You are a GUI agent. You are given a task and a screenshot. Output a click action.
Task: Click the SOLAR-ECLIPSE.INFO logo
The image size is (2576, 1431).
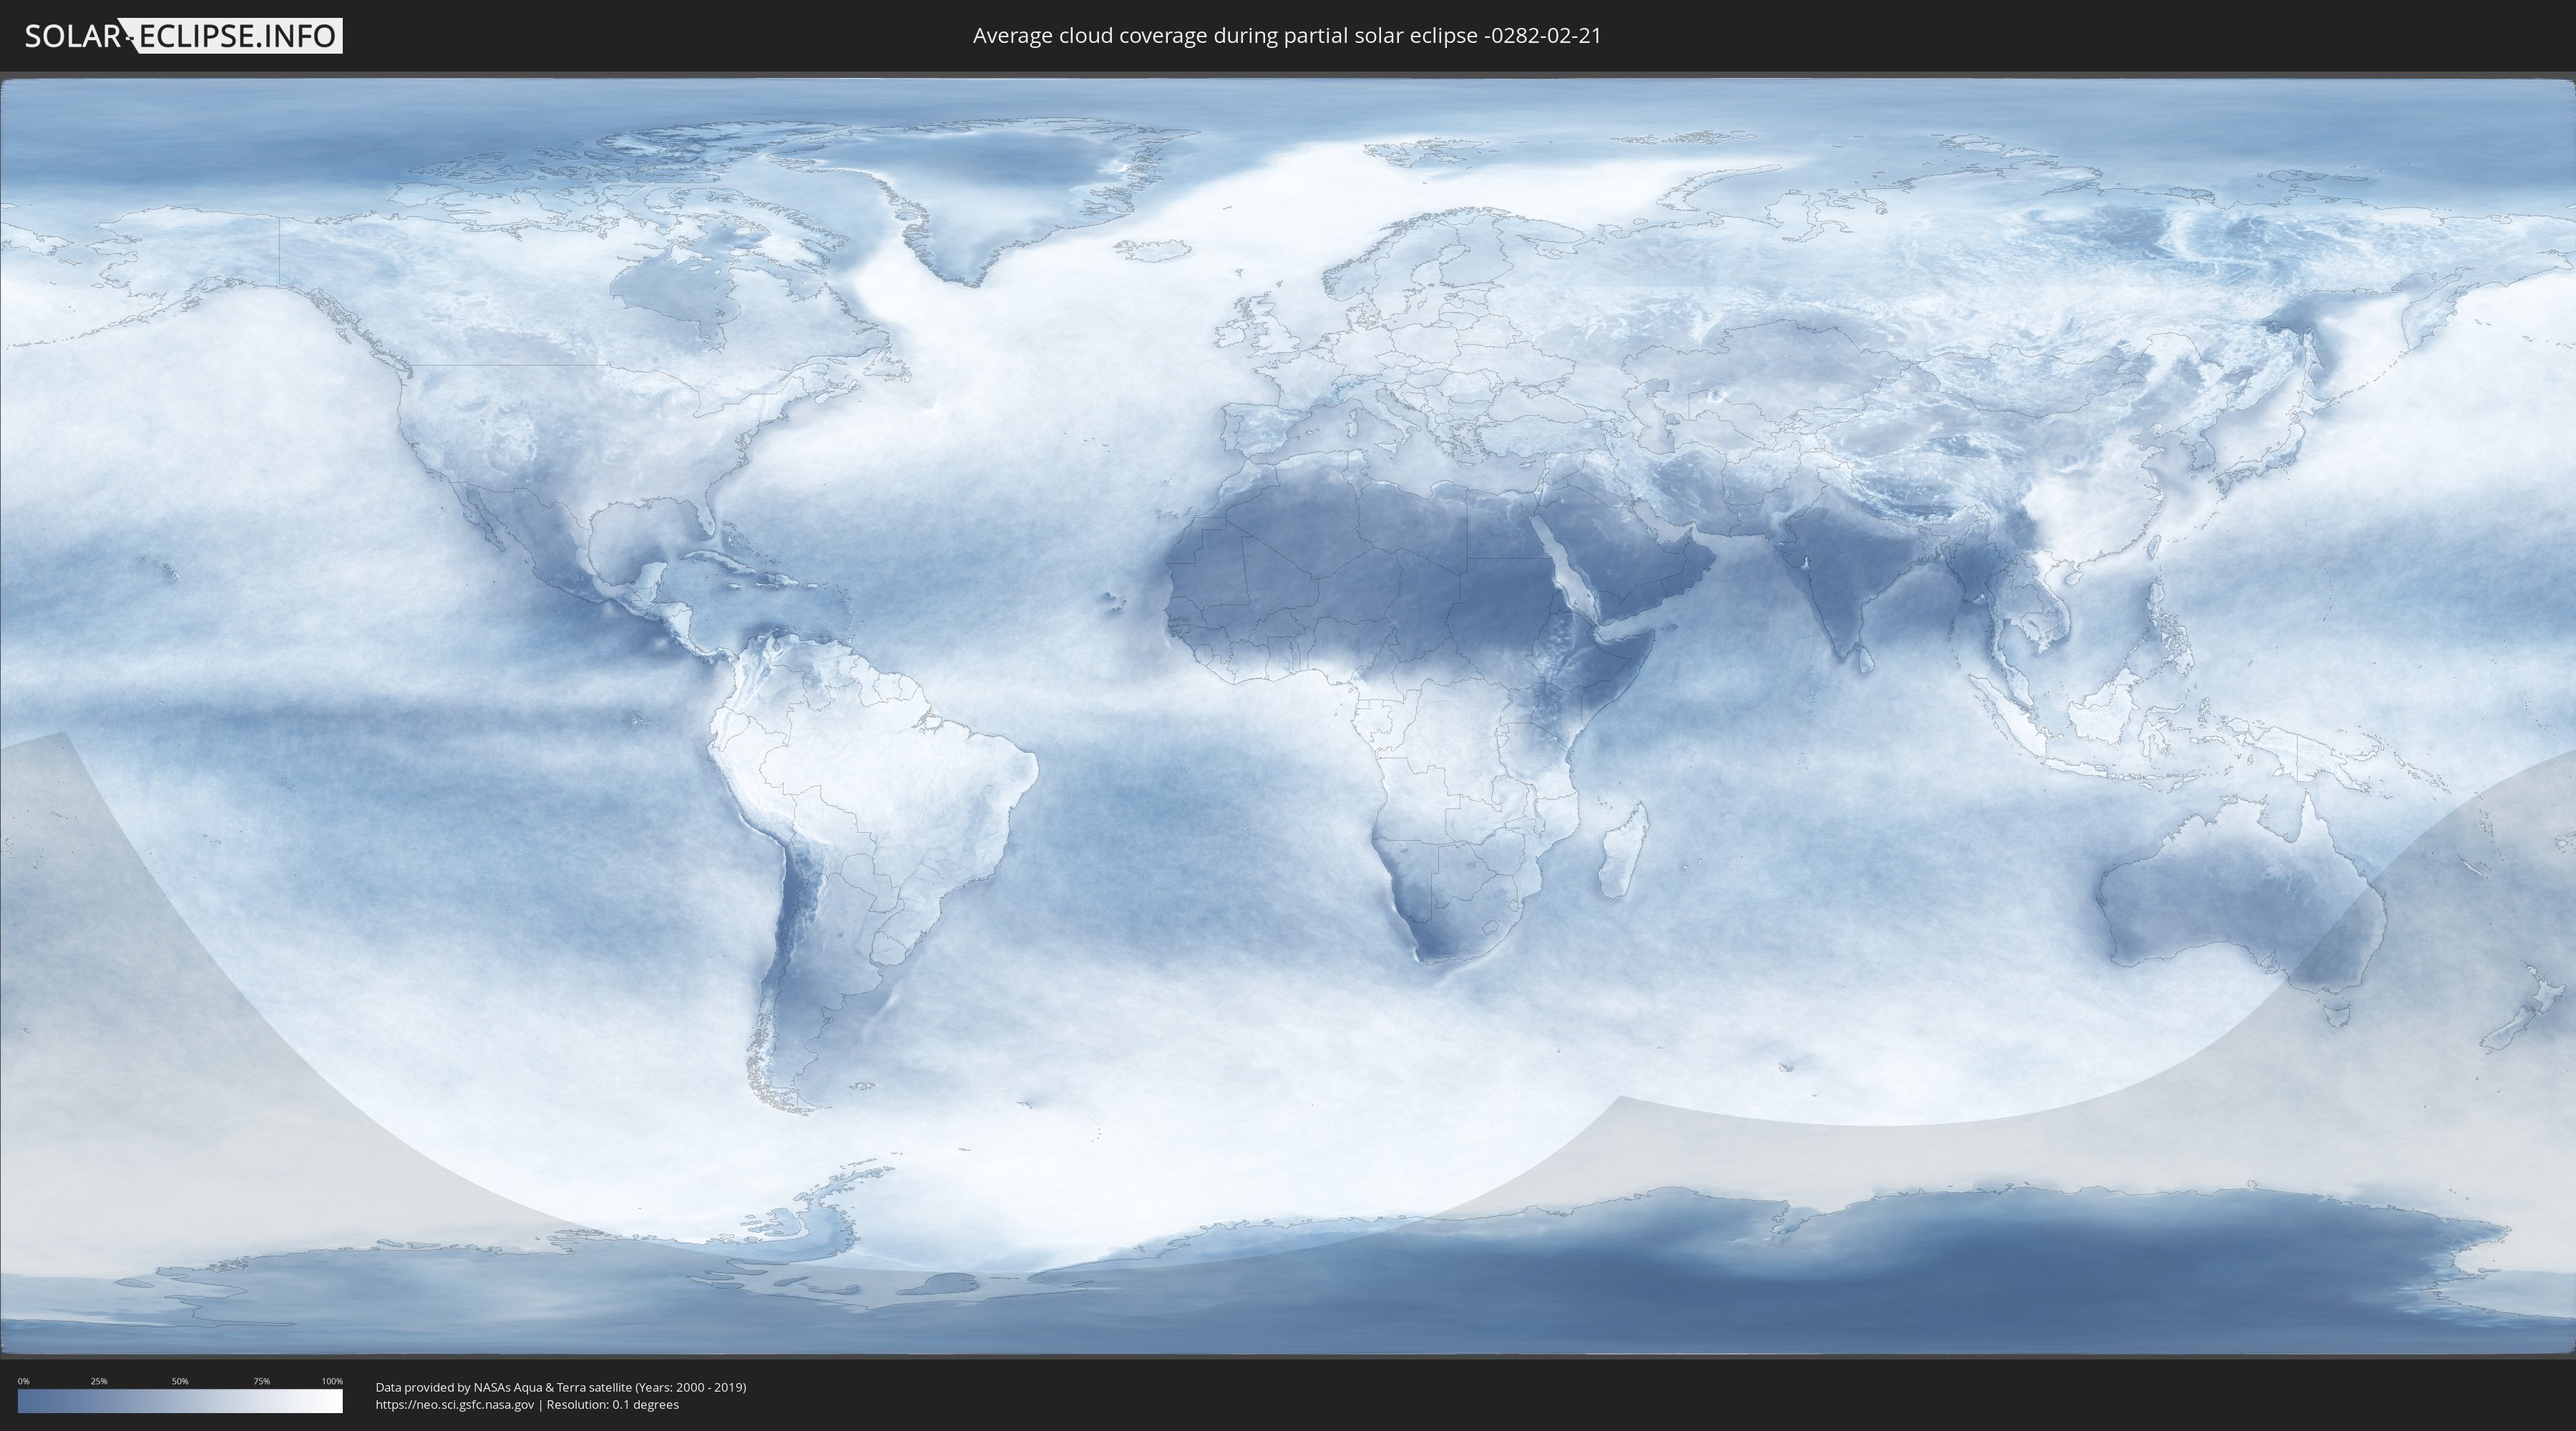point(183,36)
